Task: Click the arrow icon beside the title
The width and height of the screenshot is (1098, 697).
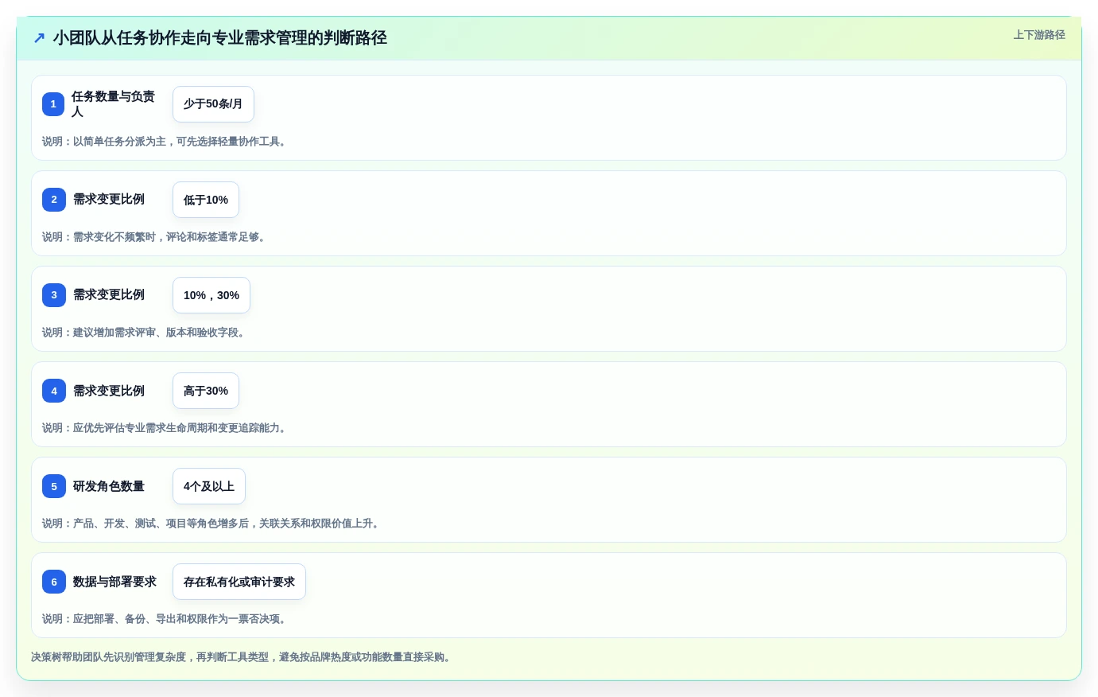Action: 39,38
